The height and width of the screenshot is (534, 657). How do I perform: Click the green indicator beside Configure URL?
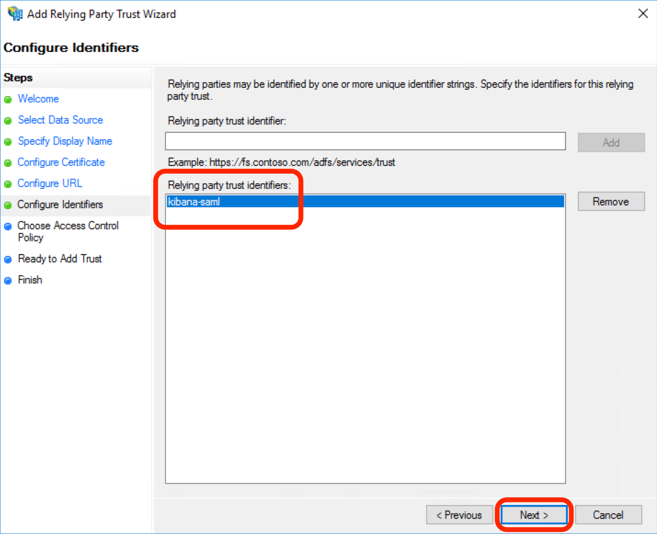pos(8,184)
